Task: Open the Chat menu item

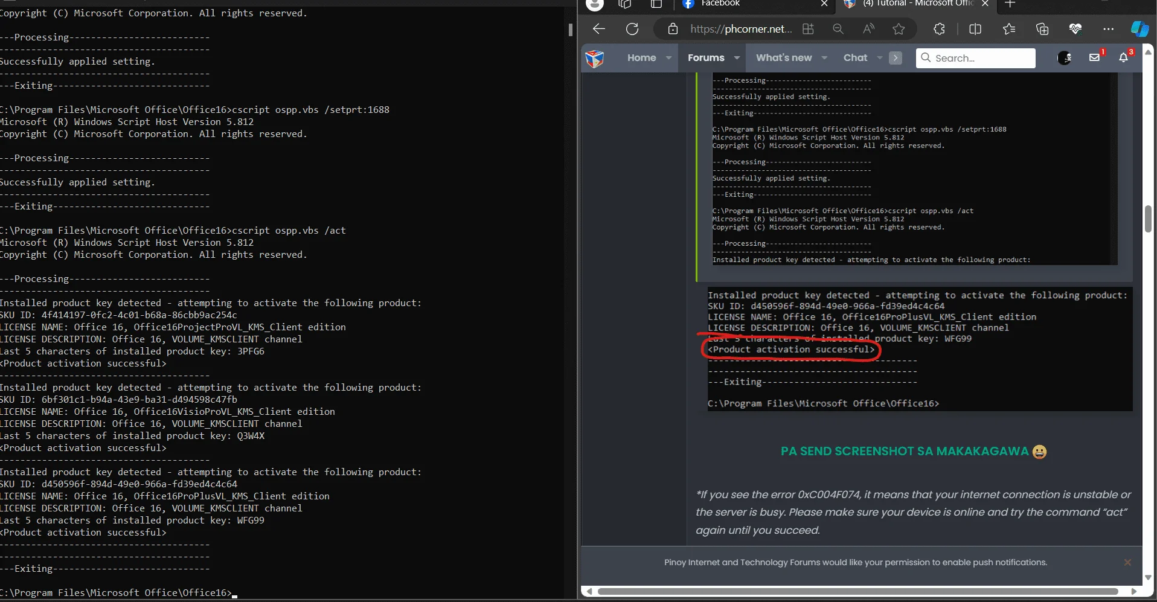Action: [x=855, y=58]
